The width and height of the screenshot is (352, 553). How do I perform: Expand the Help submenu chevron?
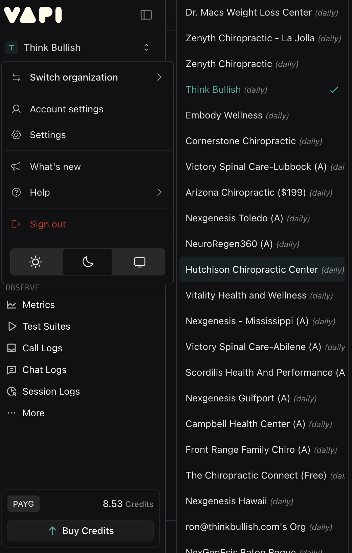click(159, 192)
